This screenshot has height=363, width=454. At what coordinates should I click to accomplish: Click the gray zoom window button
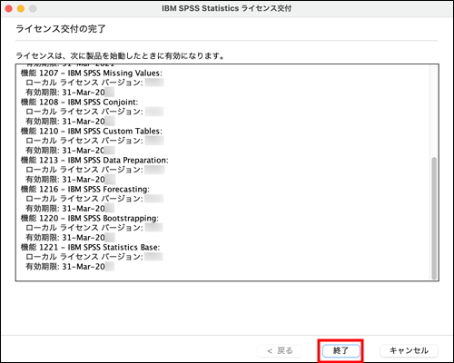33,8
